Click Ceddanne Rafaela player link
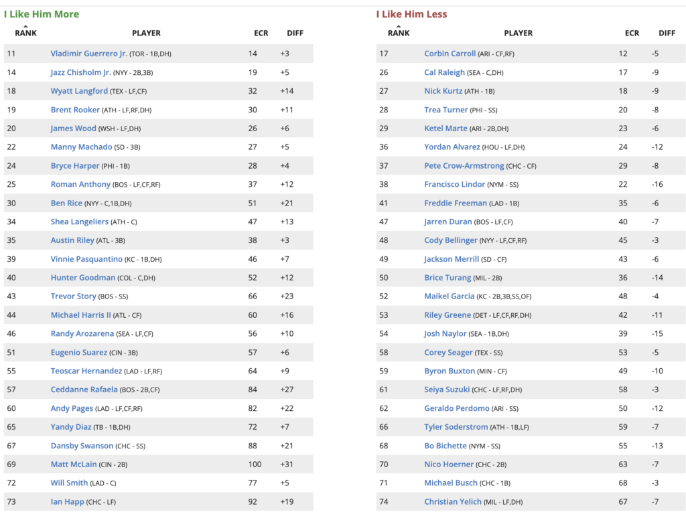This screenshot has height=514, width=686. pos(84,390)
